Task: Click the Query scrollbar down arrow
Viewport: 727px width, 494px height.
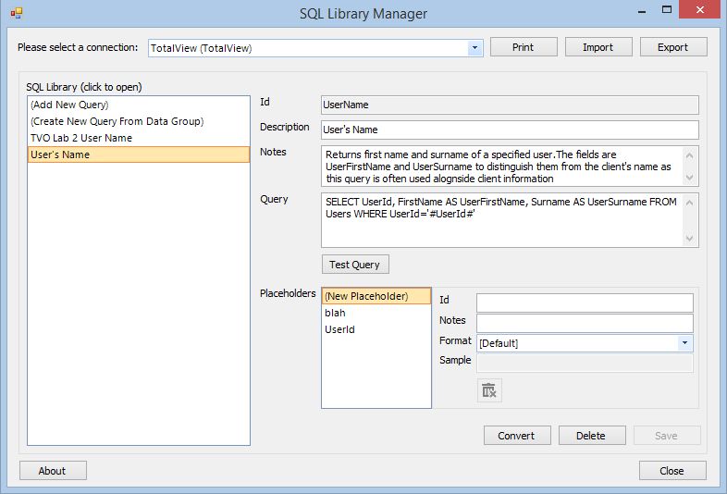Action: click(x=689, y=239)
